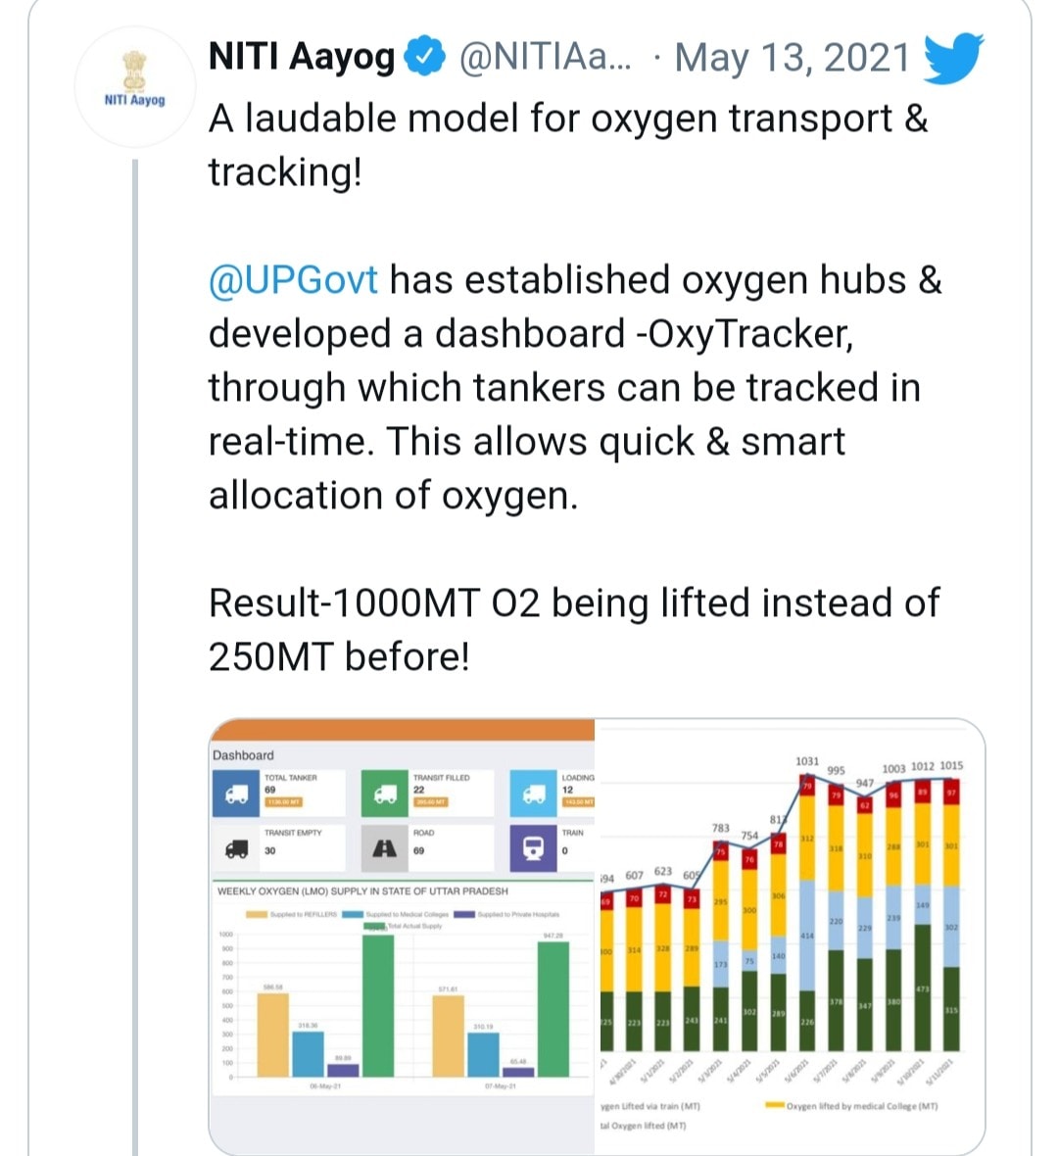Click the Supplied to Private Hospitals legend
This screenshot has width=1058, height=1156.
[506, 914]
